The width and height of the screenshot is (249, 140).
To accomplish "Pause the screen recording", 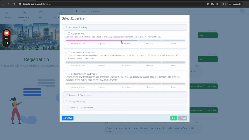I will 6,43.
